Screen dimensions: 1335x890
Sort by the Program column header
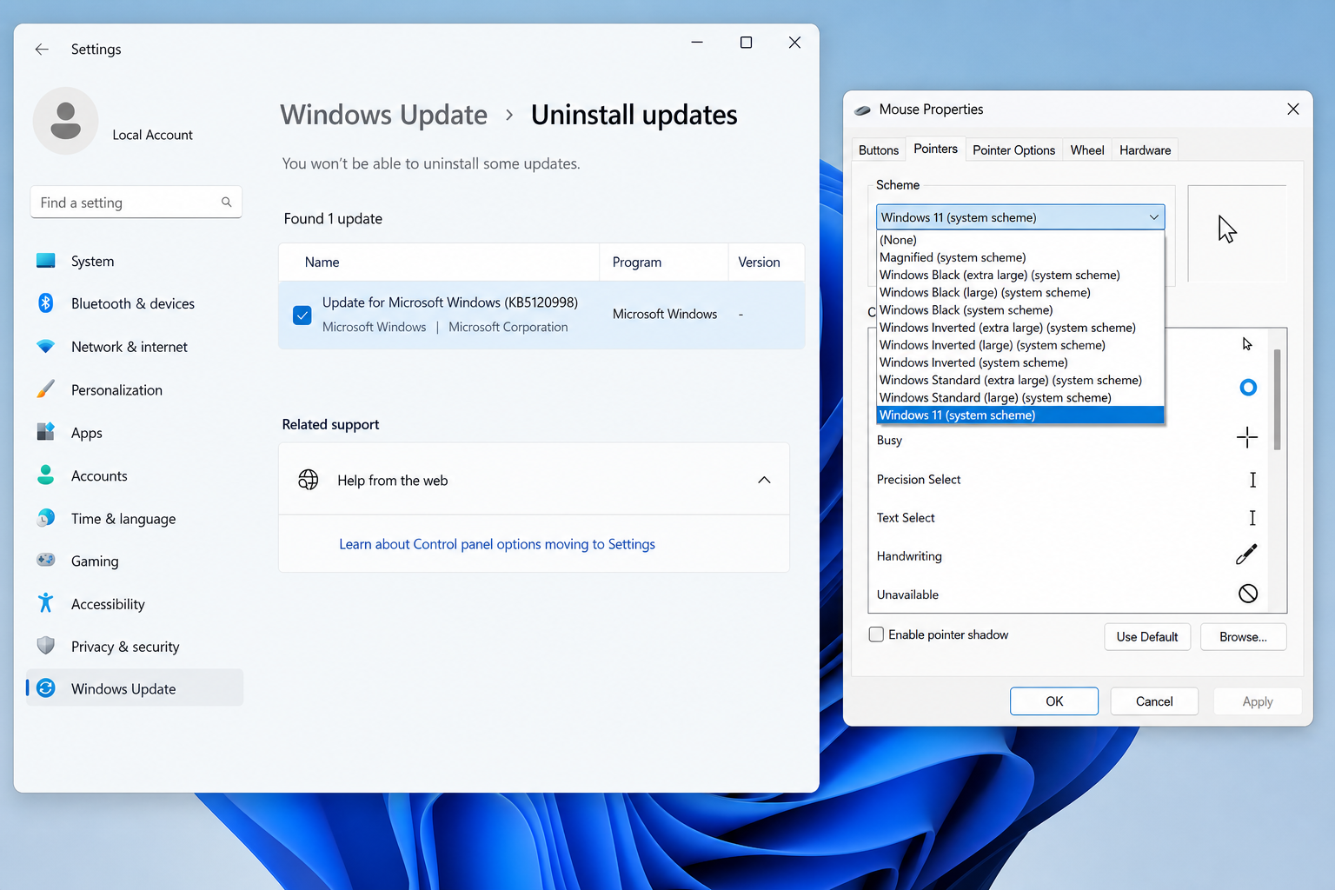(x=663, y=262)
